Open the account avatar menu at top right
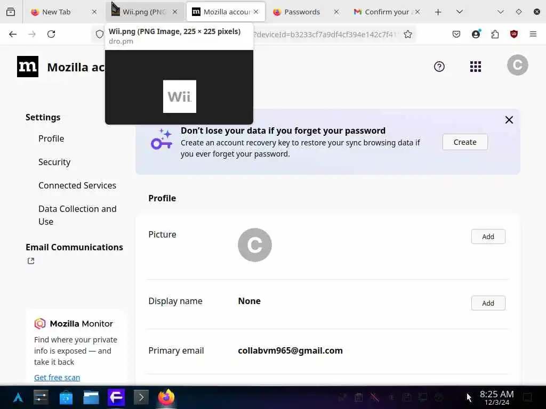 517,65
